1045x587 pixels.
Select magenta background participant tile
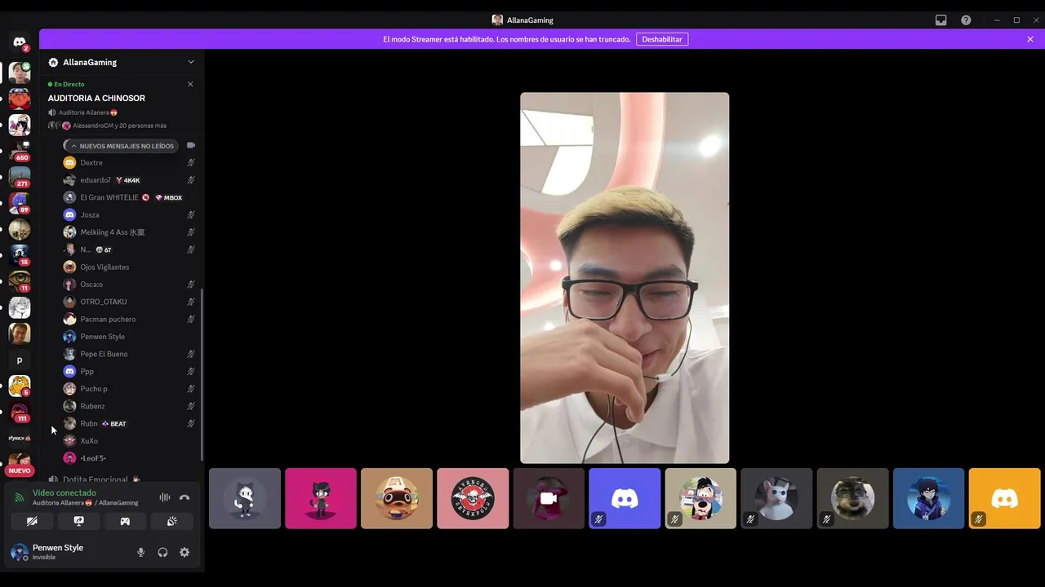click(321, 498)
